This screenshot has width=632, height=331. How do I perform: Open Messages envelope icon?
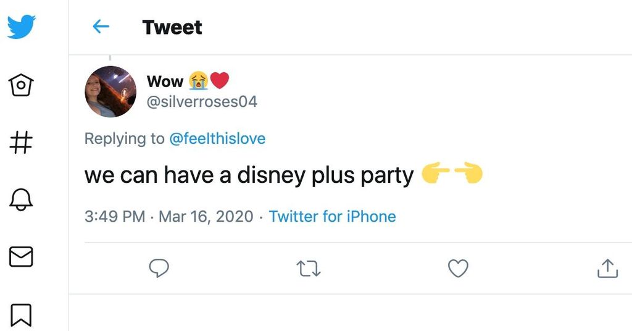(x=21, y=257)
